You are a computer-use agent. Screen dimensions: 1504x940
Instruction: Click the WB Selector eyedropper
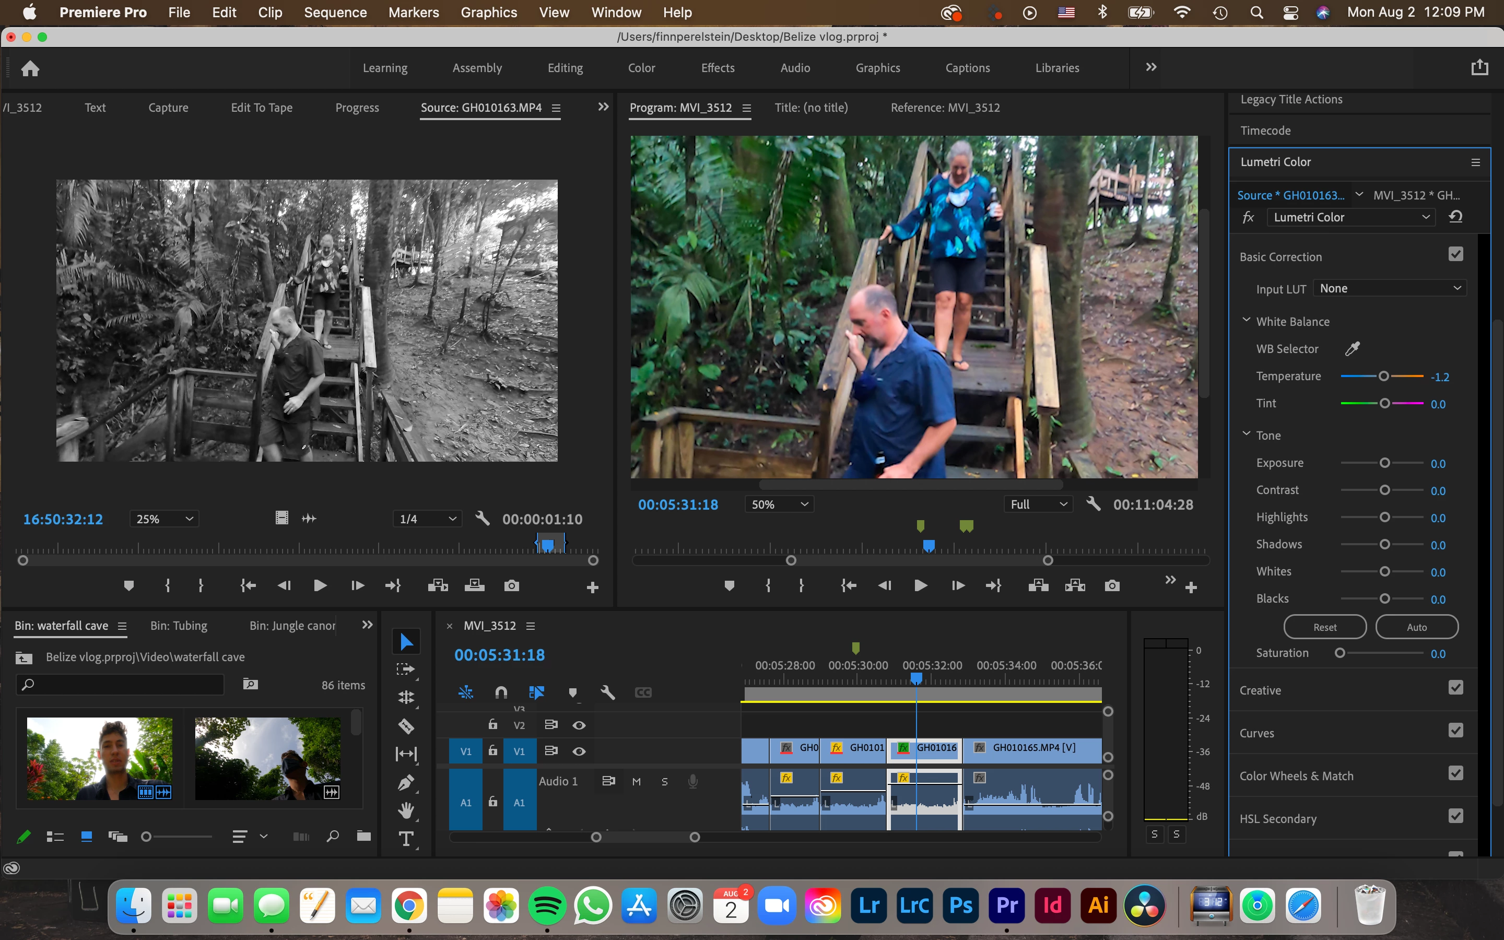(1353, 349)
